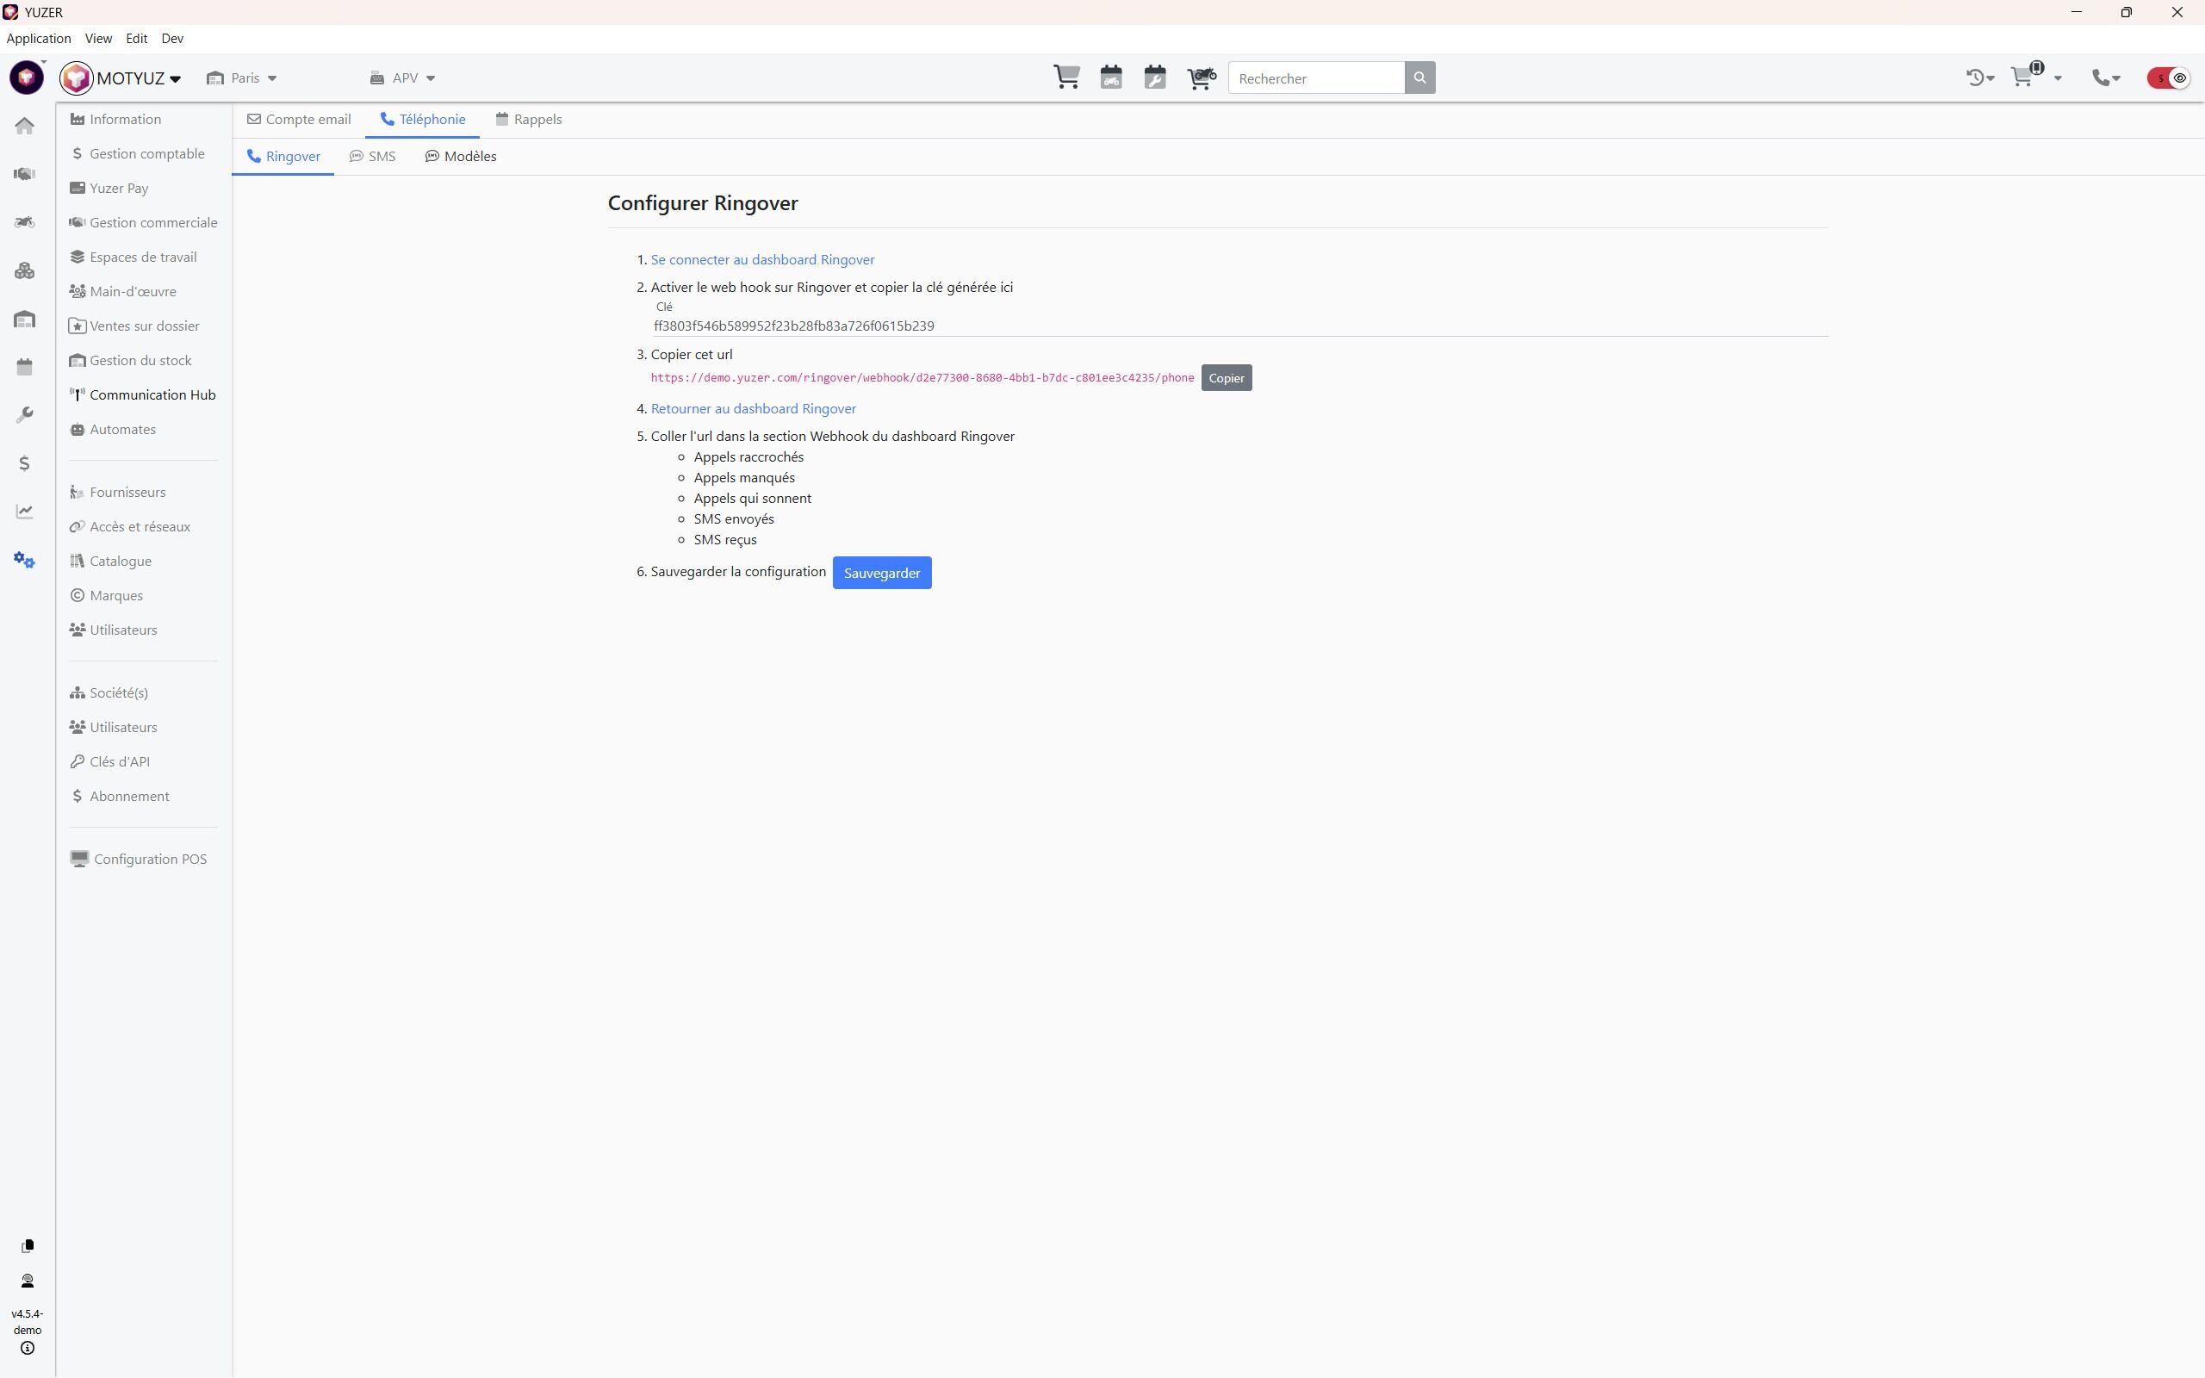2205x1378 pixels.
Task: Toggle the red eye visibility switch
Action: coord(2169,78)
